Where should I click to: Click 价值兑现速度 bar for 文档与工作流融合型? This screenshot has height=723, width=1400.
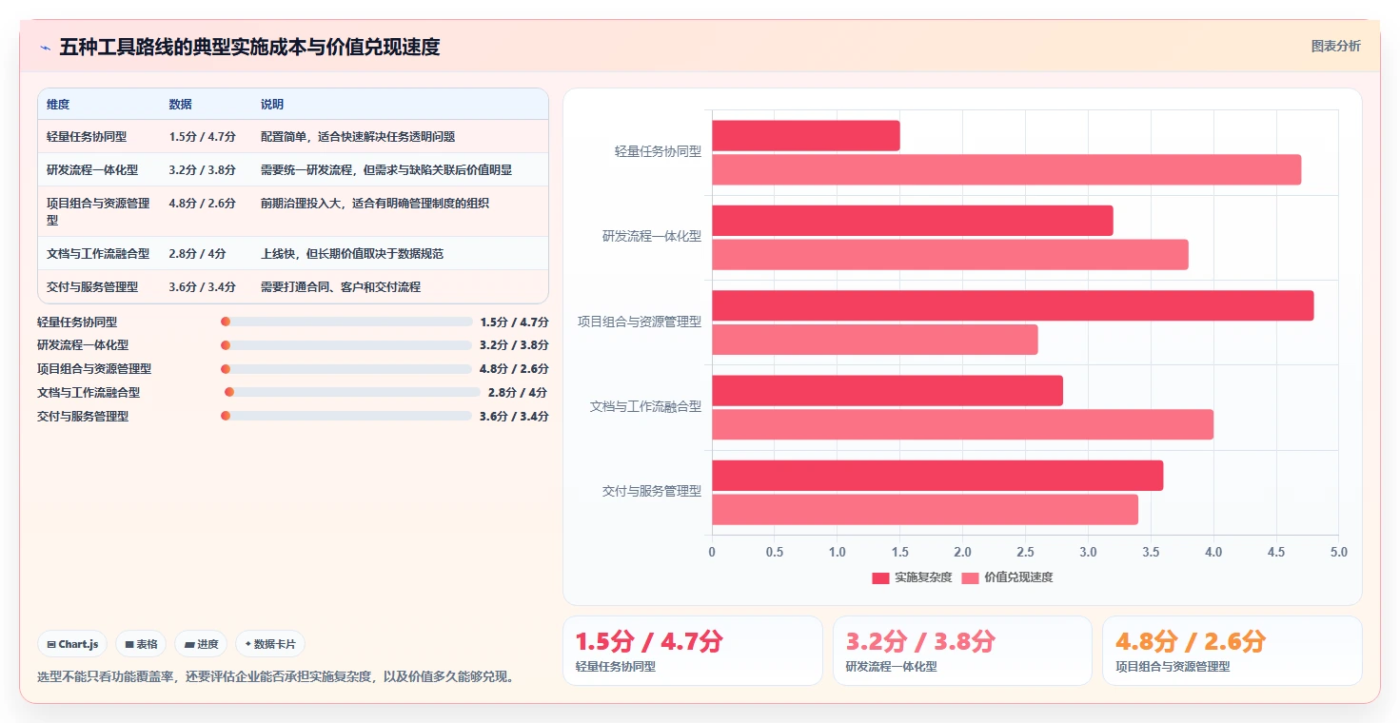(963, 424)
